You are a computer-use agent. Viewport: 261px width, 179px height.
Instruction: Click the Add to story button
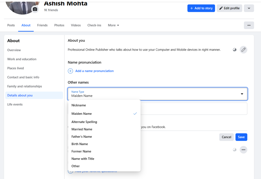click(201, 8)
